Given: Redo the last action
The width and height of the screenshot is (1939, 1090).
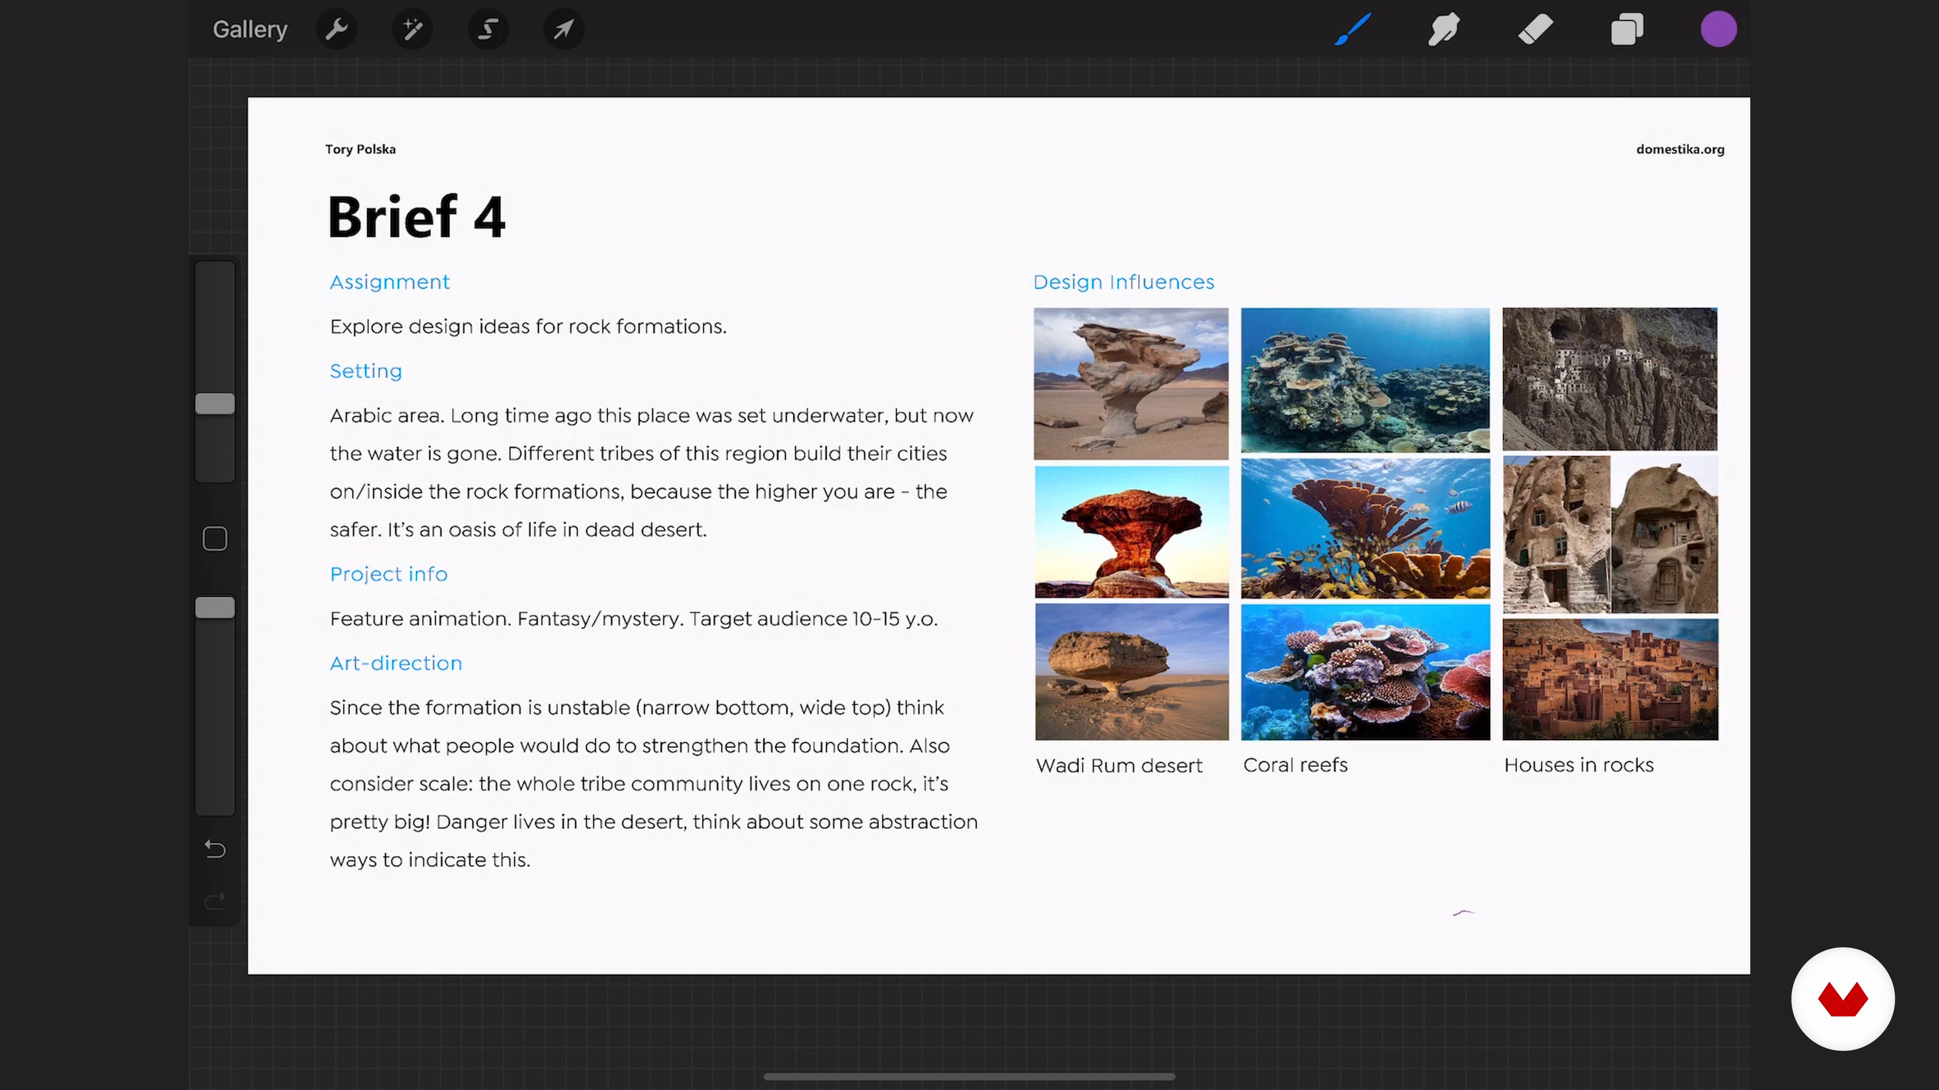Looking at the screenshot, I should [215, 901].
